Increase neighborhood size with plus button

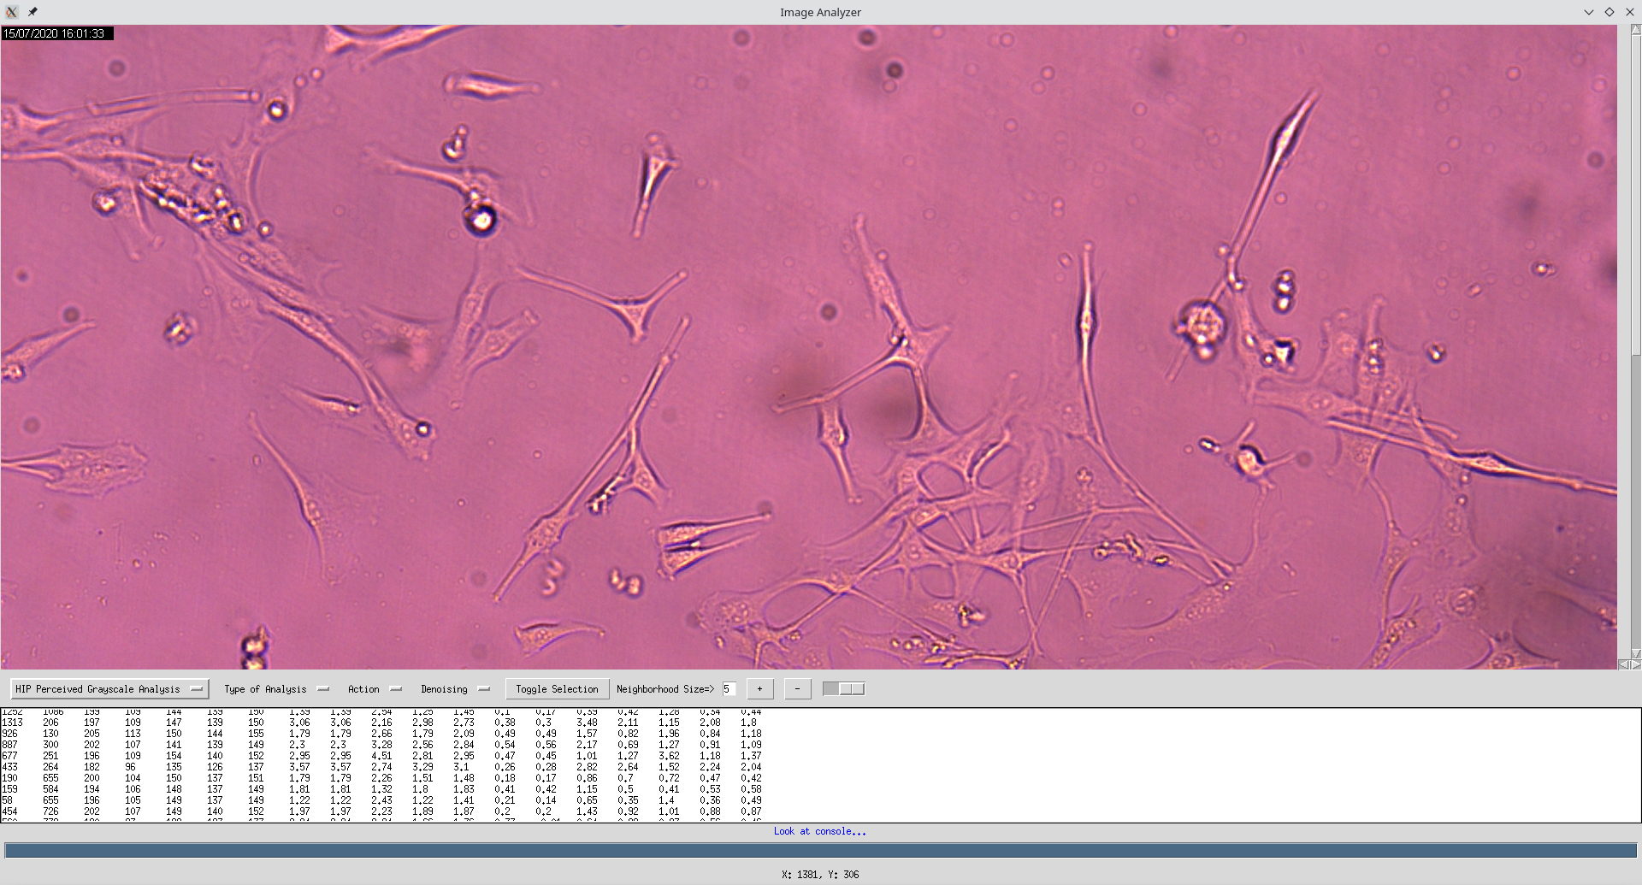tap(759, 689)
